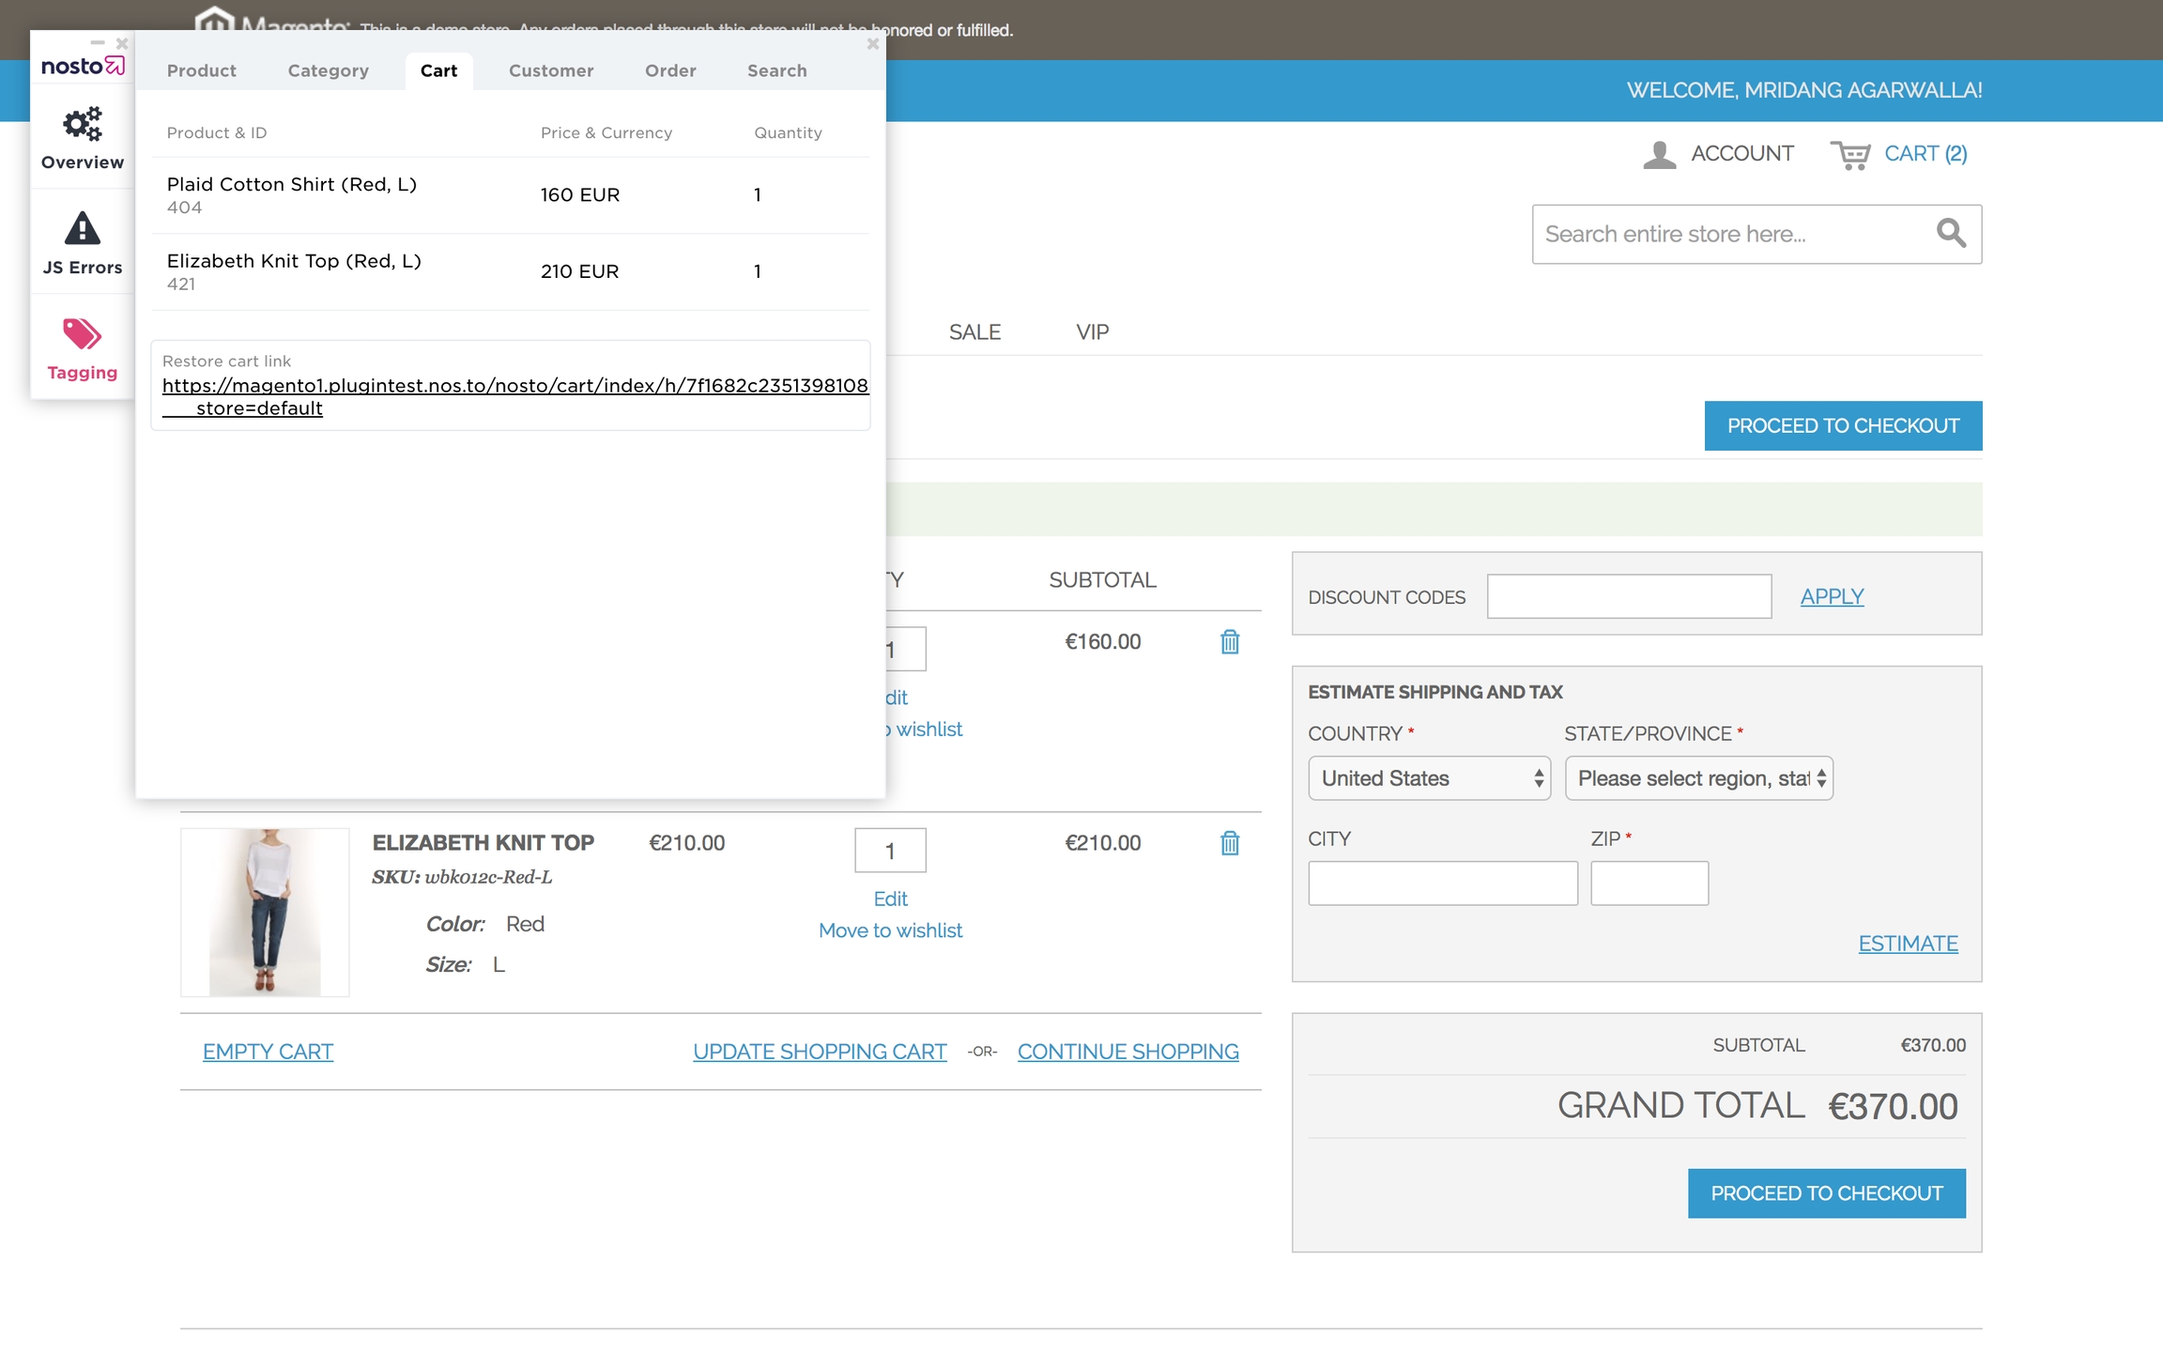Click the Account person icon
Screen dimensions: 2163x1352
(1659, 155)
